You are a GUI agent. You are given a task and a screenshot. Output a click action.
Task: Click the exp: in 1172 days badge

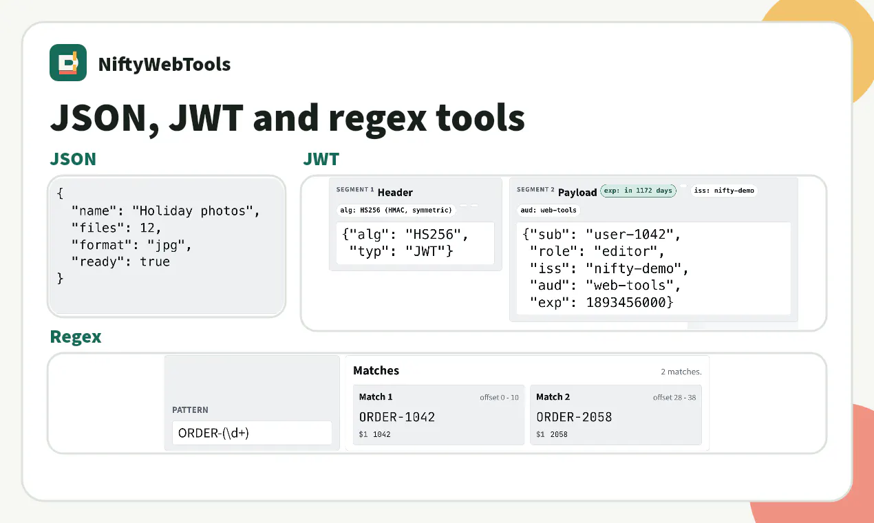(638, 191)
